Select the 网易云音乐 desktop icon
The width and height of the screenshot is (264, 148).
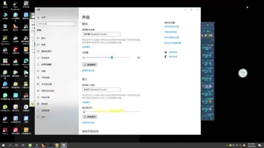click(16, 131)
